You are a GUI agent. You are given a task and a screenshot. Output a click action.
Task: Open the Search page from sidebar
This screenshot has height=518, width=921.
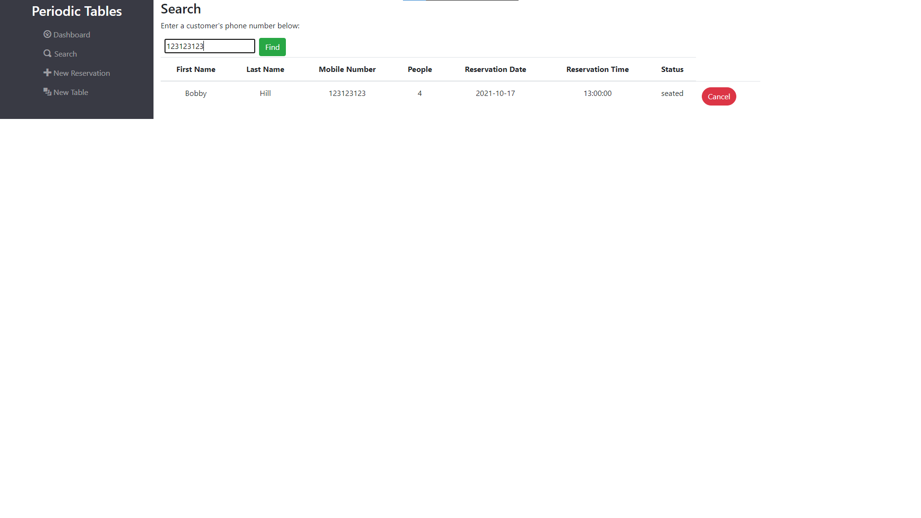point(65,53)
